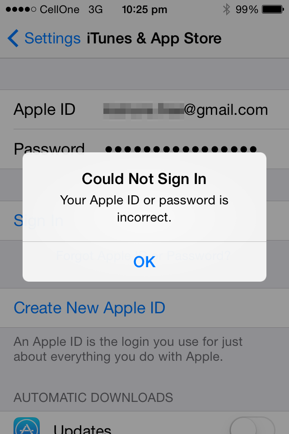Tap the back chevron beside Settings
The height and width of the screenshot is (434, 289).
13,38
